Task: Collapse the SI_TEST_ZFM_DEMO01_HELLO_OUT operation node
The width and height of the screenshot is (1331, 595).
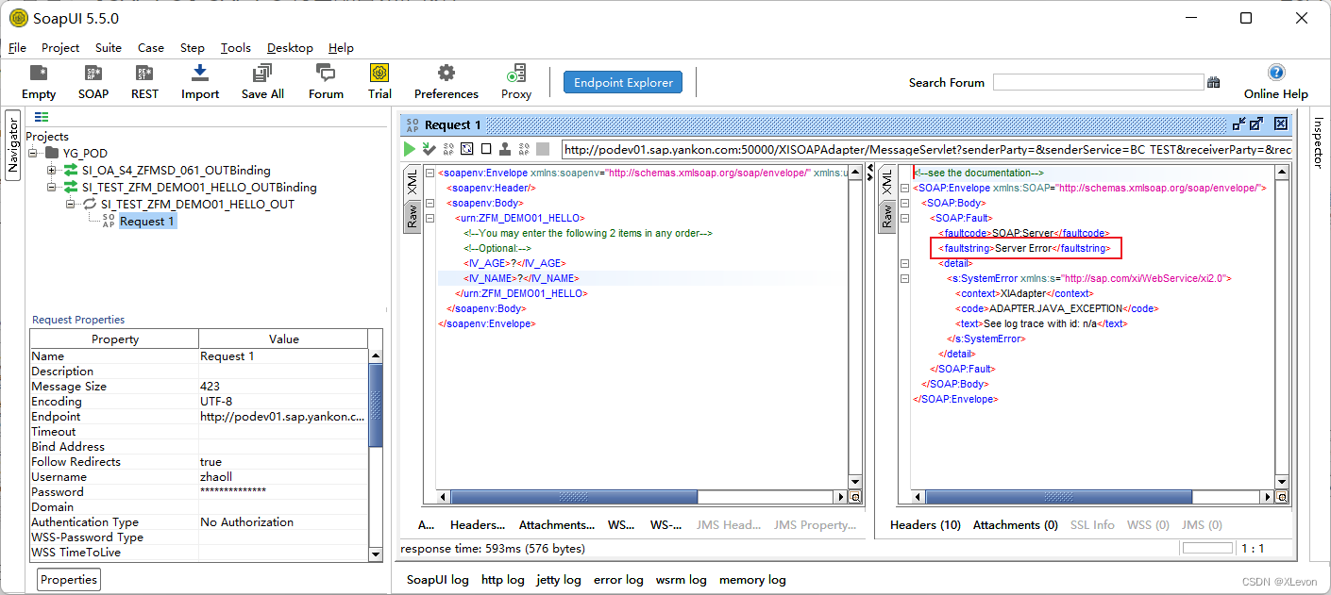Action: coord(71,205)
